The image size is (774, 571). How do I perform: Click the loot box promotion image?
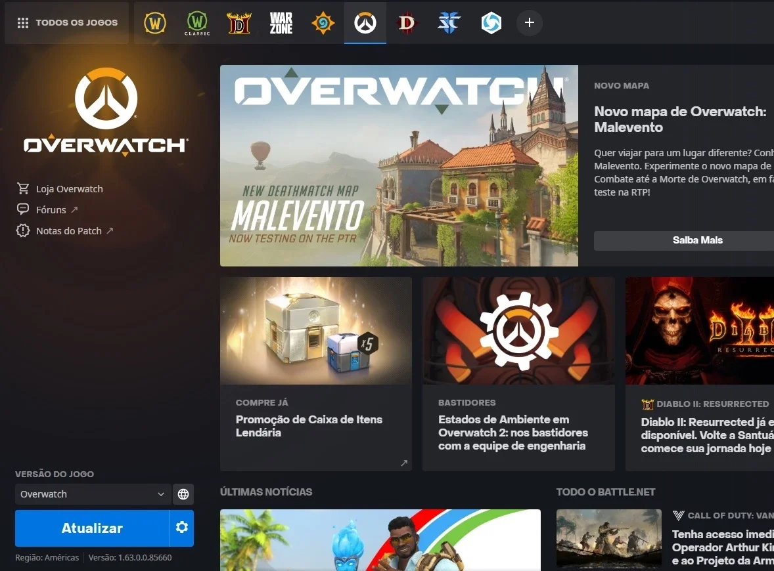[316, 330]
